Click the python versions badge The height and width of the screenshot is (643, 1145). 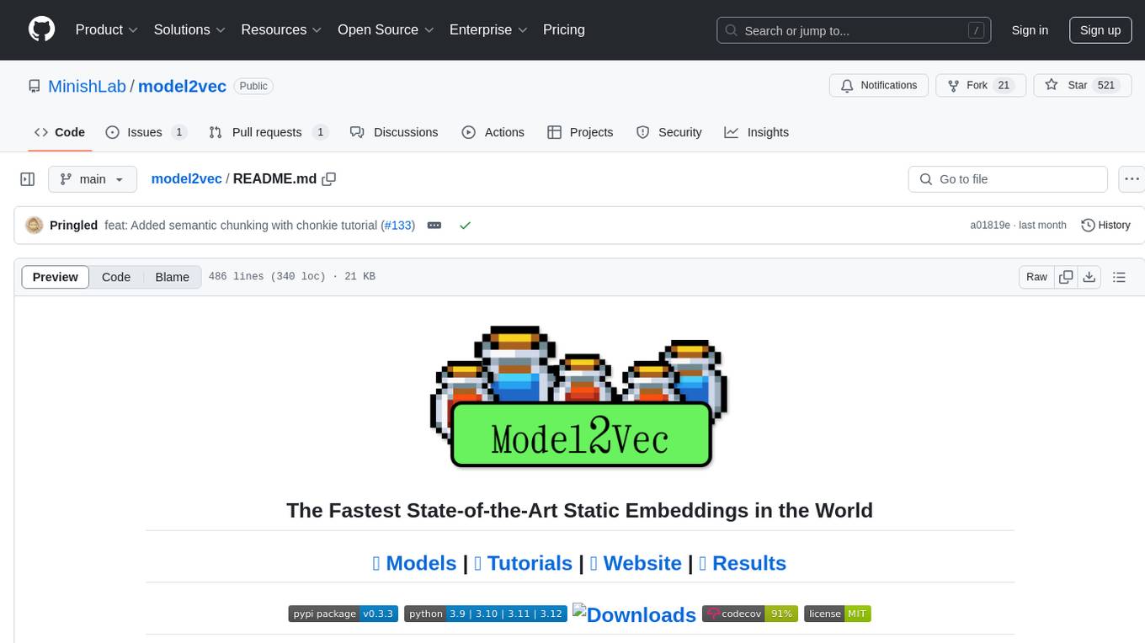(x=485, y=614)
